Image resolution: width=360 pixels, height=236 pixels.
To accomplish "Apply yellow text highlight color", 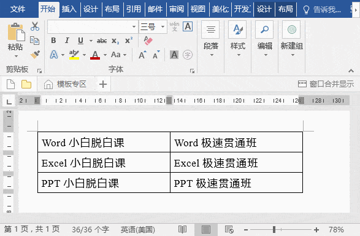I will click(x=74, y=55).
